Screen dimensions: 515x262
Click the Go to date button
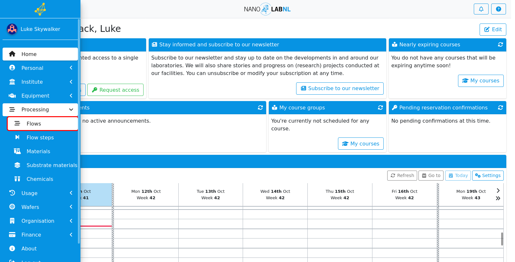coord(431,175)
